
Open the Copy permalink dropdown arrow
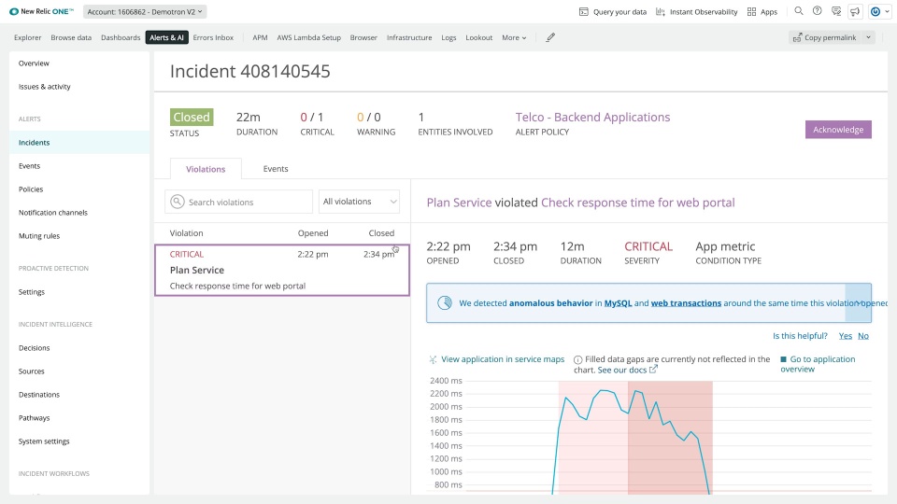pyautogui.click(x=868, y=37)
